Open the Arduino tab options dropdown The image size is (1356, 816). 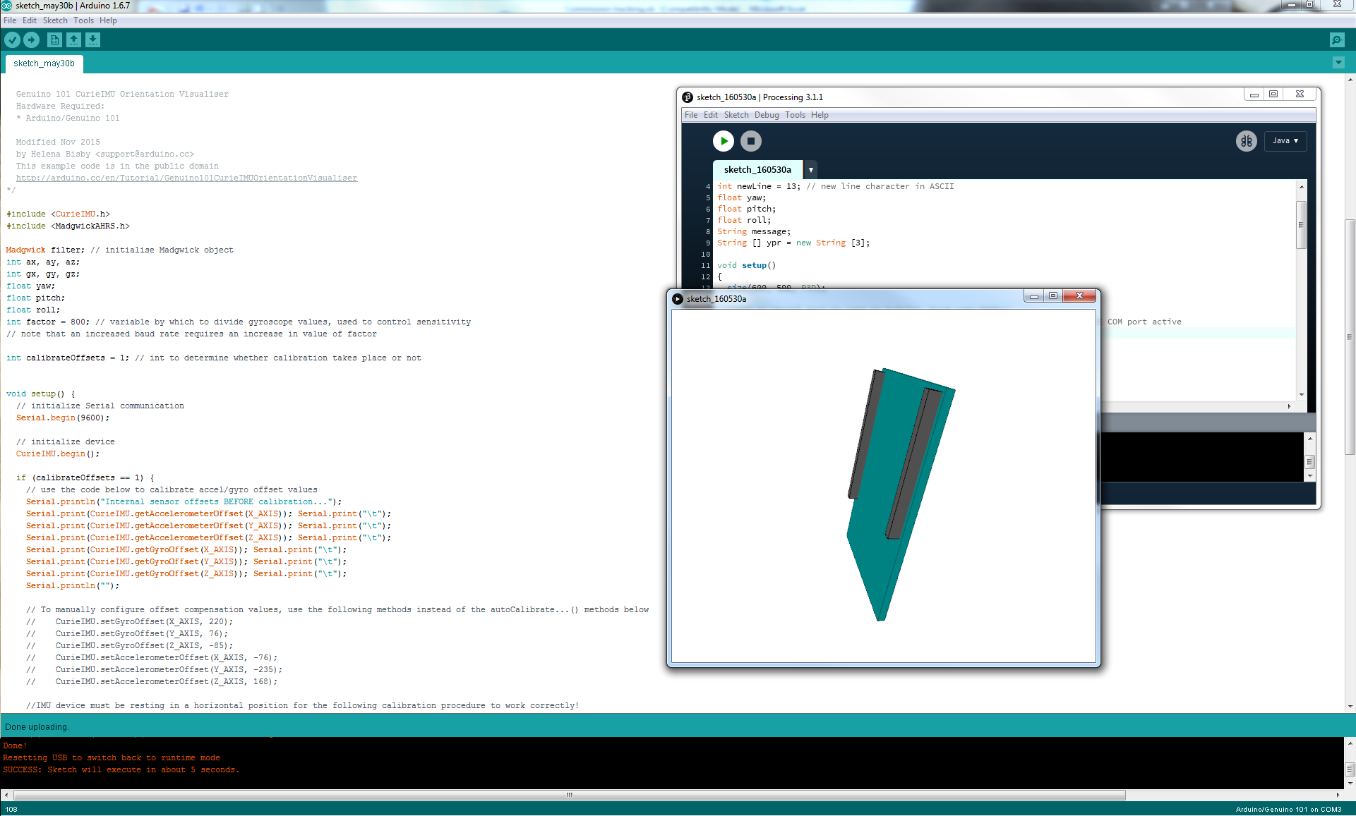1338,63
